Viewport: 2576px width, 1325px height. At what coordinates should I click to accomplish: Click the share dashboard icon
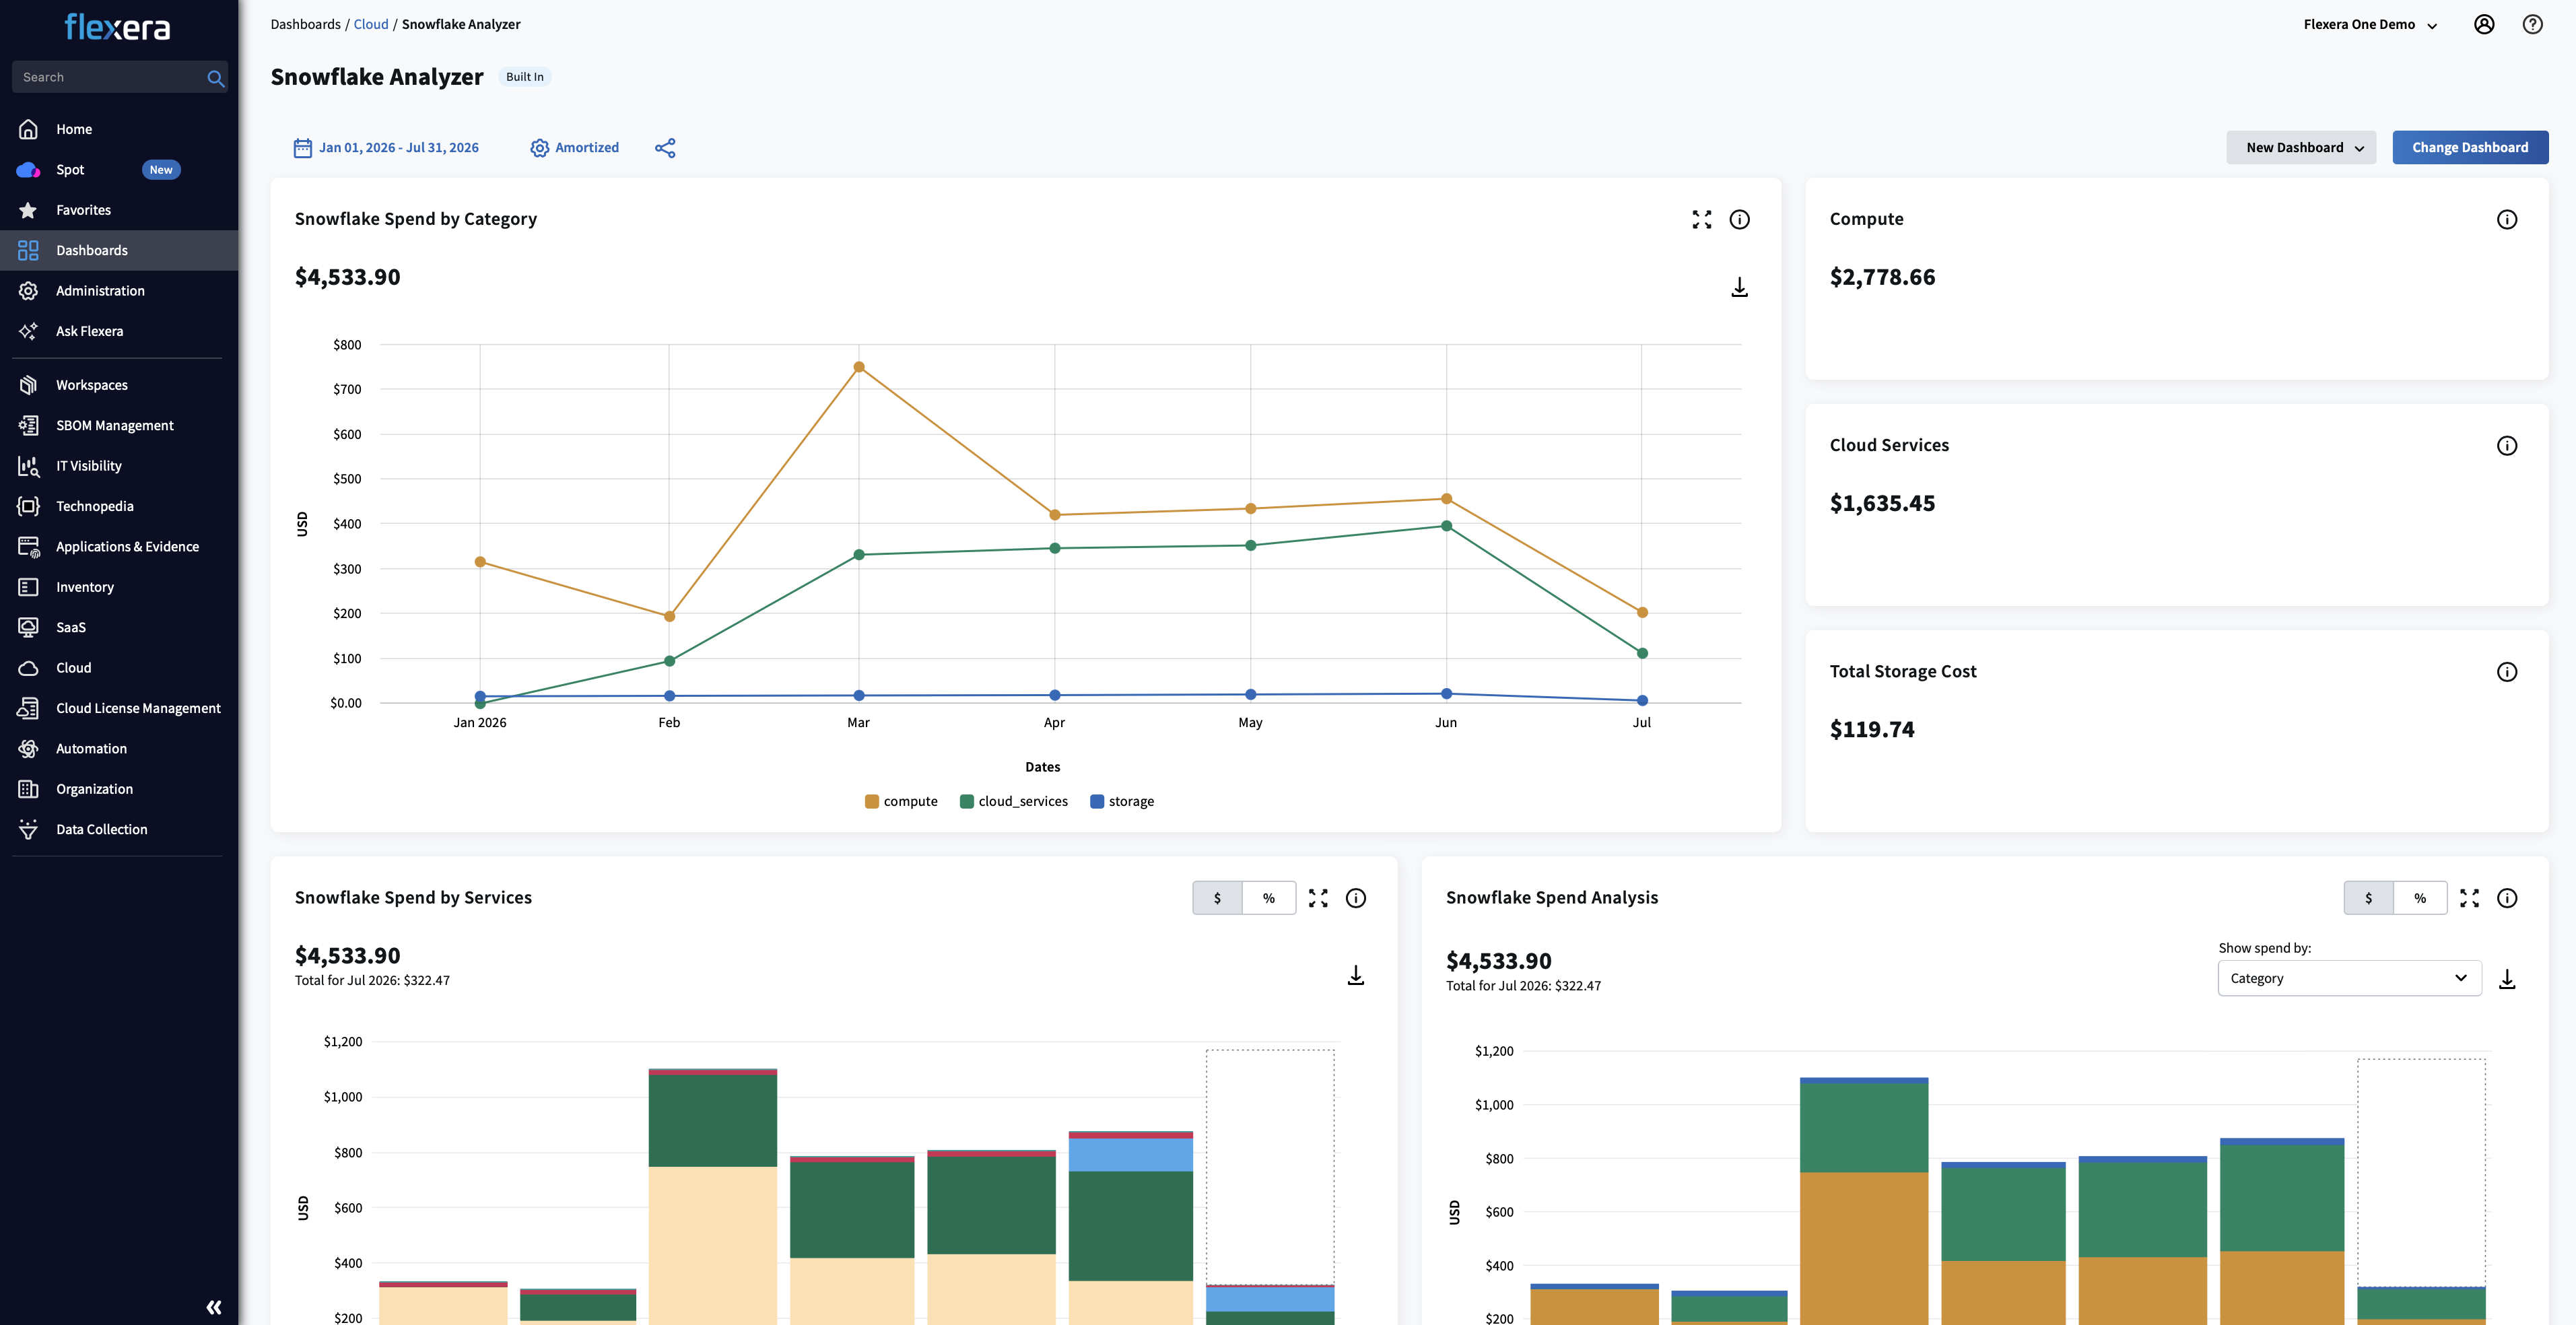[x=665, y=148]
